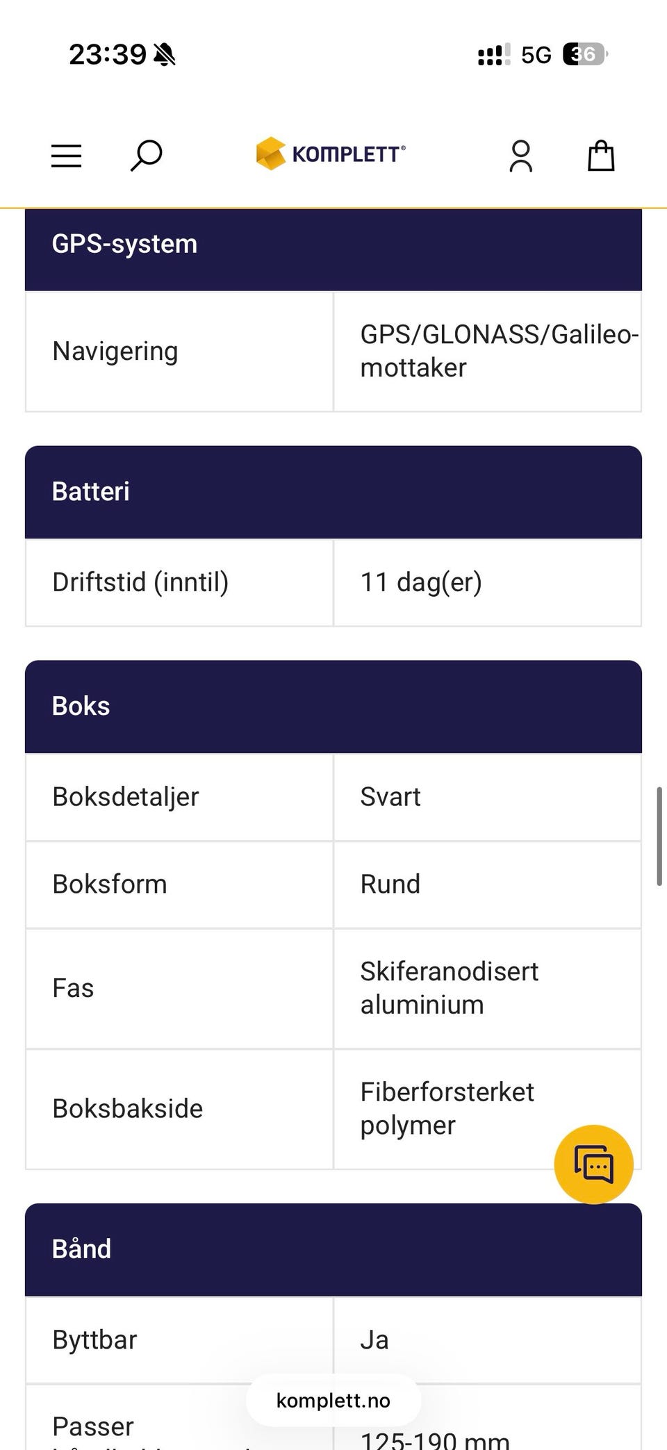Tap the '11 dag(er)' value cell

pos(488,582)
